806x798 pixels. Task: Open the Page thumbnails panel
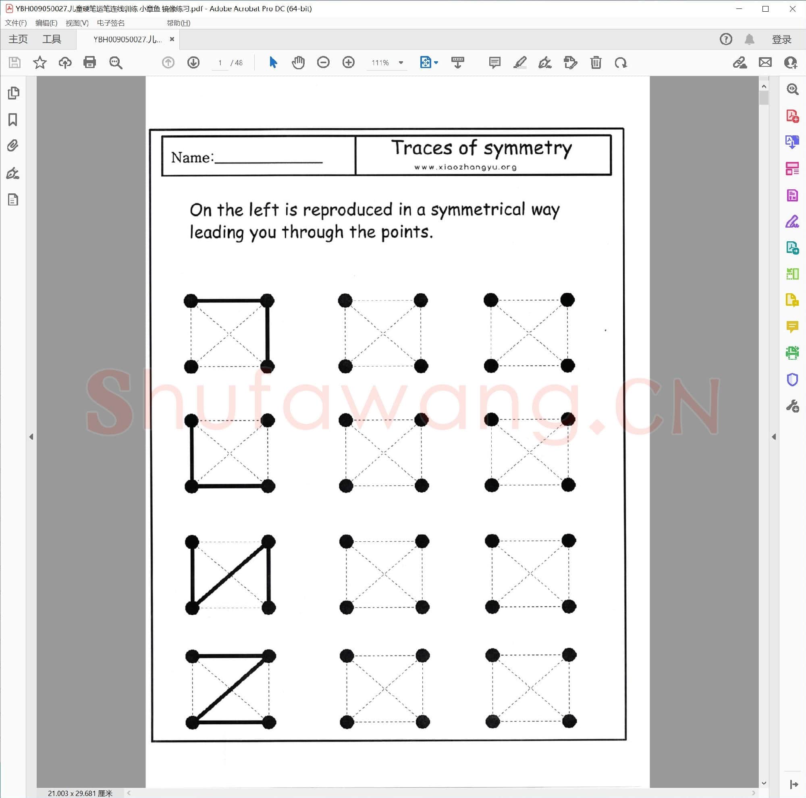[13, 93]
